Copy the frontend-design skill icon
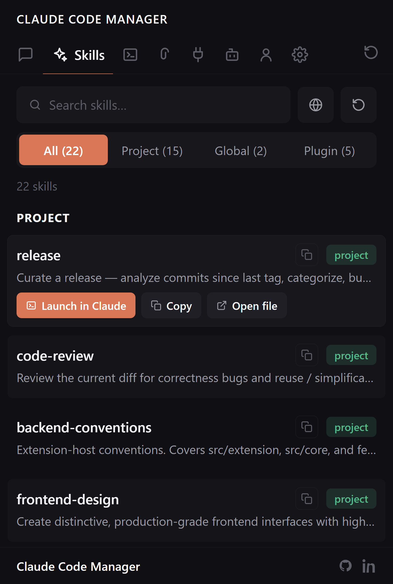The width and height of the screenshot is (393, 584). tap(307, 499)
